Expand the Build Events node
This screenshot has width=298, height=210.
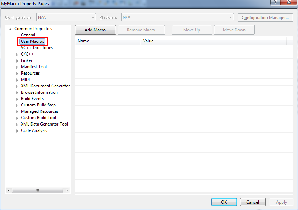[x=17, y=99]
